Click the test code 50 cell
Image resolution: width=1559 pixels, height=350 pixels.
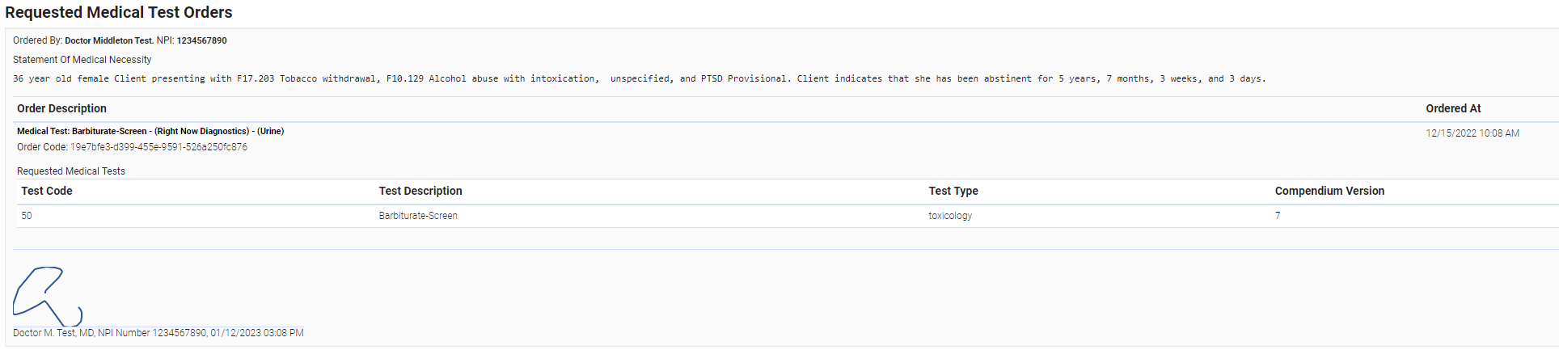coord(27,216)
